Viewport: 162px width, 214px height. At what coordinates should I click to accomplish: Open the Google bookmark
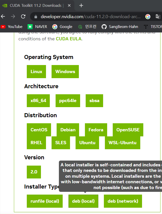tap(62, 27)
